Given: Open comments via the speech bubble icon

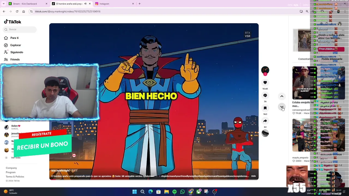Looking at the screenshot, I should [265, 95].
